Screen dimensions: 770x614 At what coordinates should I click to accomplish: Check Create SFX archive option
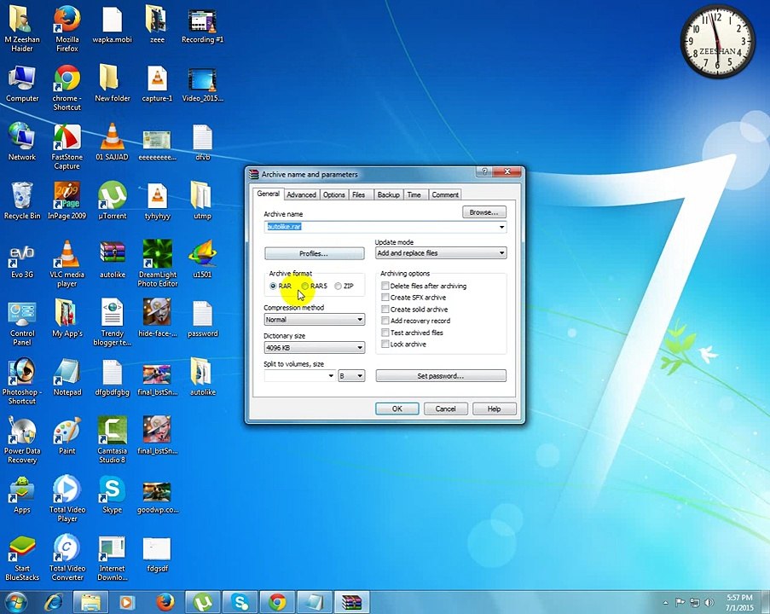(385, 298)
